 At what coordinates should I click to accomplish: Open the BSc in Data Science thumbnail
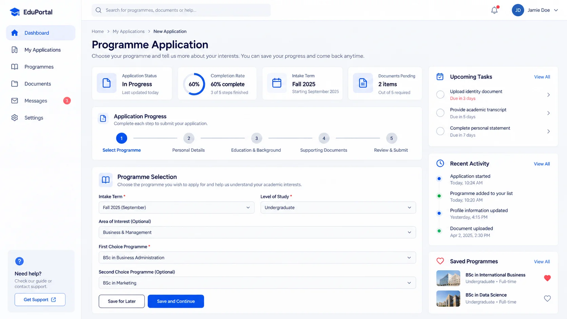tap(448, 299)
